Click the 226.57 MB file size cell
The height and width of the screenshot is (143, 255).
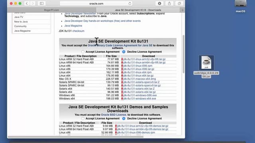click(112, 79)
